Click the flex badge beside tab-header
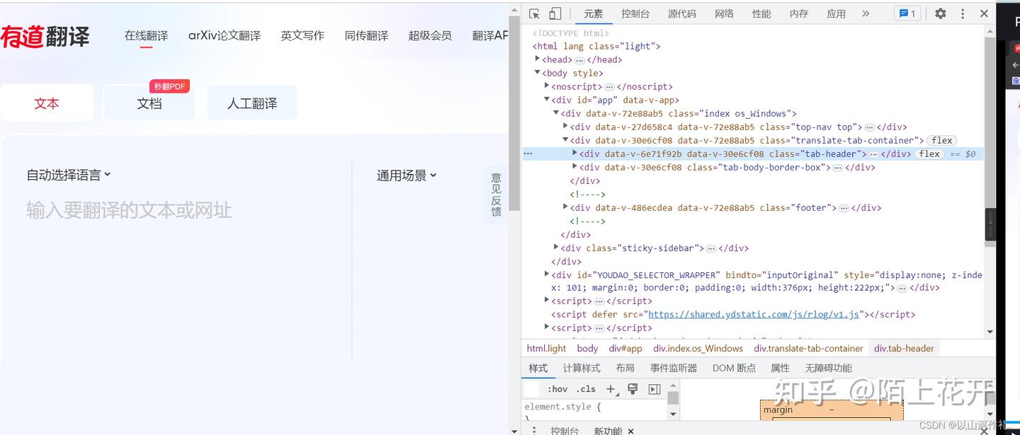Screen dimensions: 1020x435 click(x=929, y=153)
